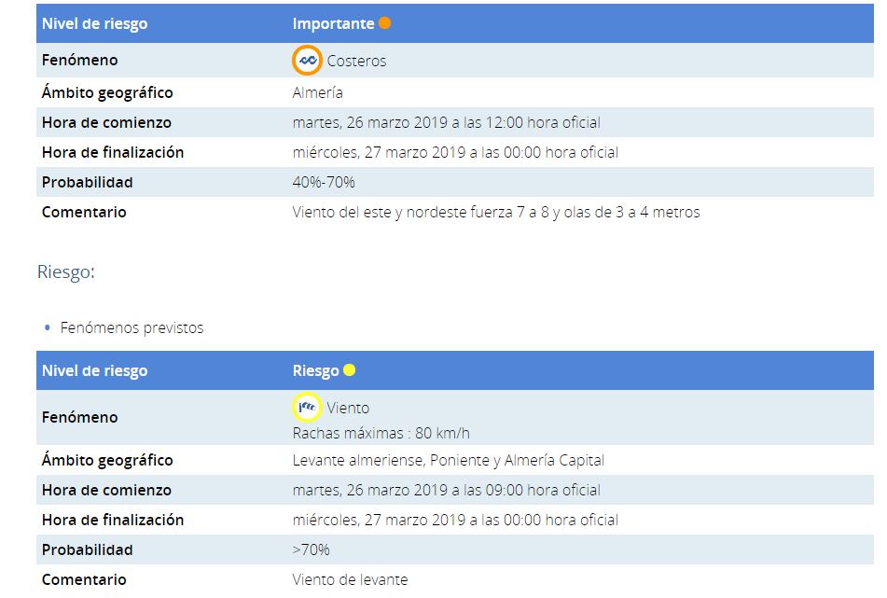Click the Riesgo: section heading
This screenshot has height=598, width=887.
66,272
